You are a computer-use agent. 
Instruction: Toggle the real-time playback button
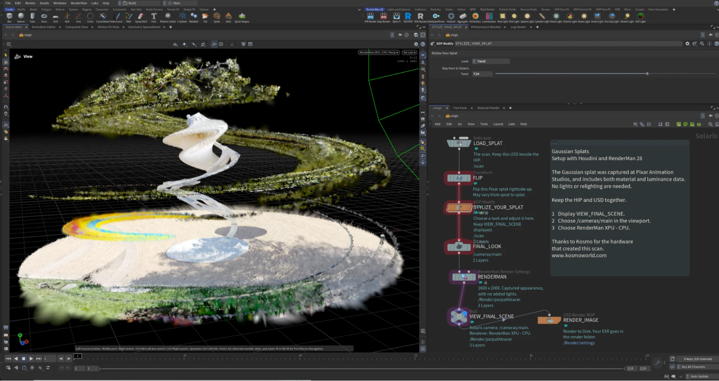[32, 368]
